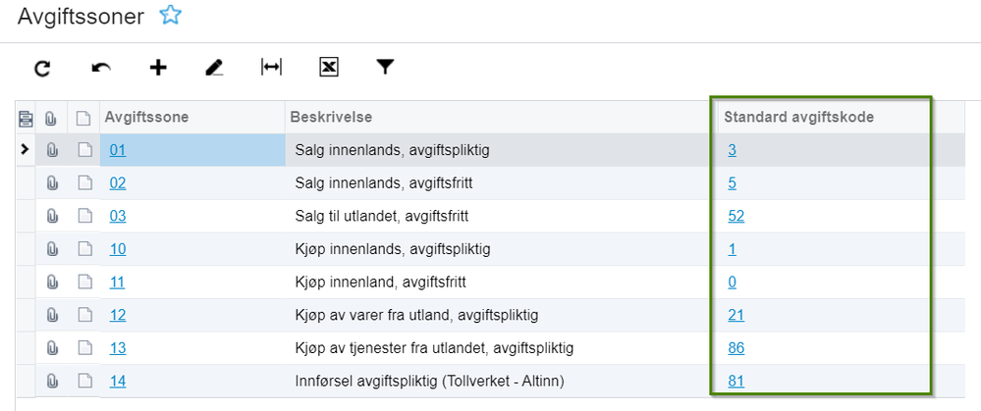Expand the row selector arrow for row 01
Image resolution: width=981 pixels, height=411 pixels.
(x=25, y=150)
